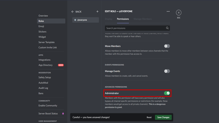Screen dimensions: 219x123
Task: Click the Manage Events label
Action: click(112, 71)
